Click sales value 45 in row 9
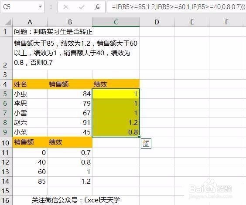This screenshot has width=246, height=205. [70, 132]
